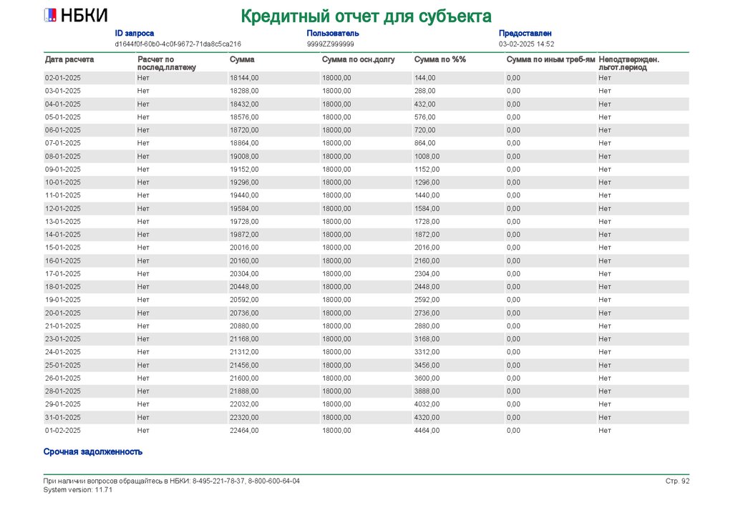Select amount 18720,00

pyautogui.click(x=244, y=130)
